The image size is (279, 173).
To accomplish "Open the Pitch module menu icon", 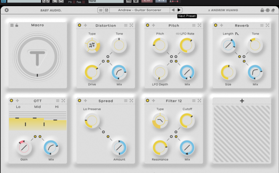I will (194, 25).
